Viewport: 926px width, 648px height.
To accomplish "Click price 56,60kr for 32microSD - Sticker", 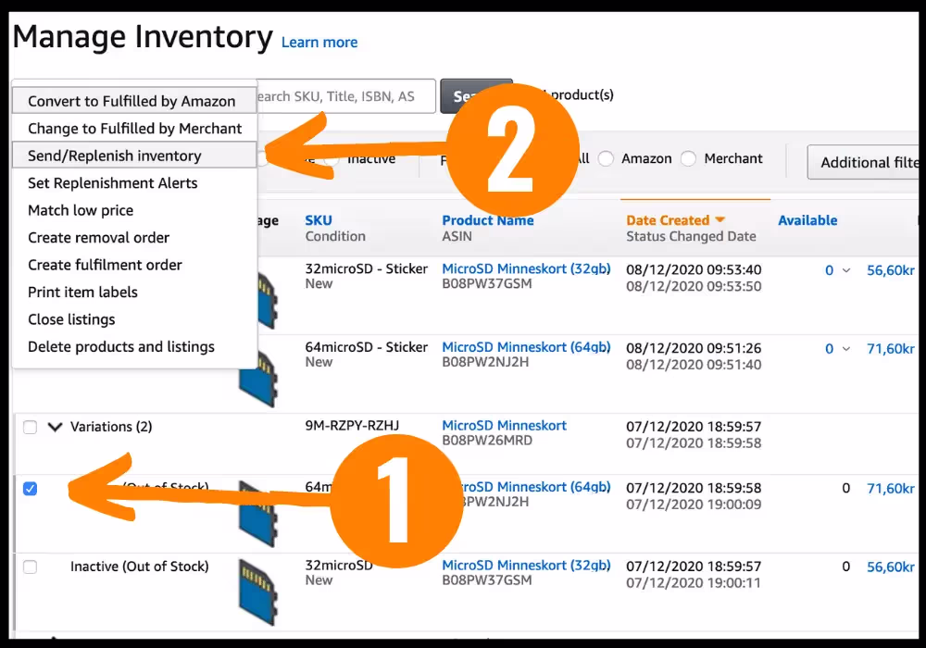I will tap(890, 270).
